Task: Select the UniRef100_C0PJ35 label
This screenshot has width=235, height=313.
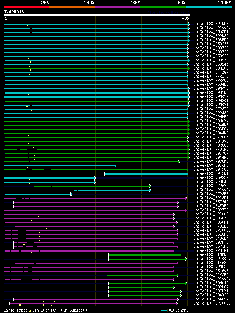Action: point(211,113)
